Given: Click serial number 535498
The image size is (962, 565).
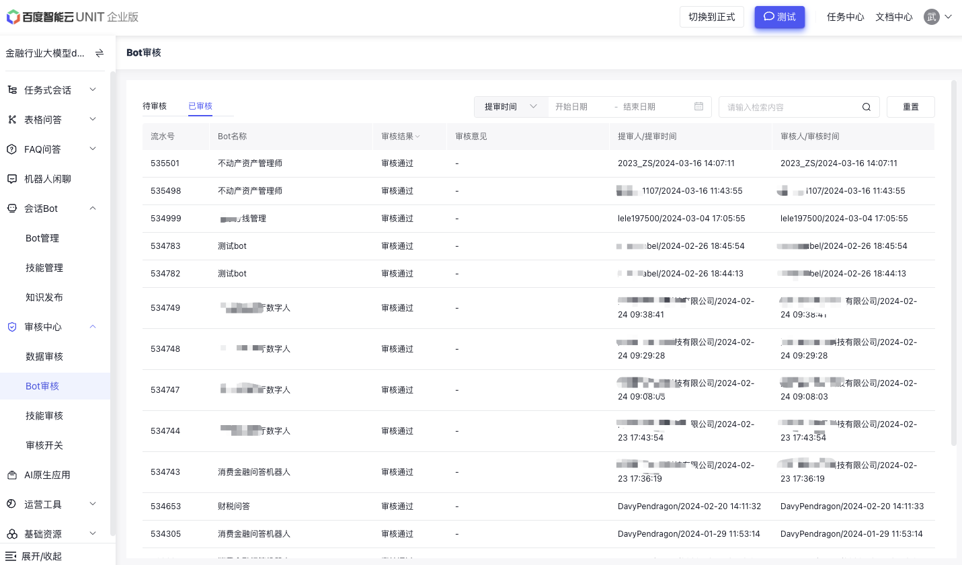Looking at the screenshot, I should pos(165,191).
